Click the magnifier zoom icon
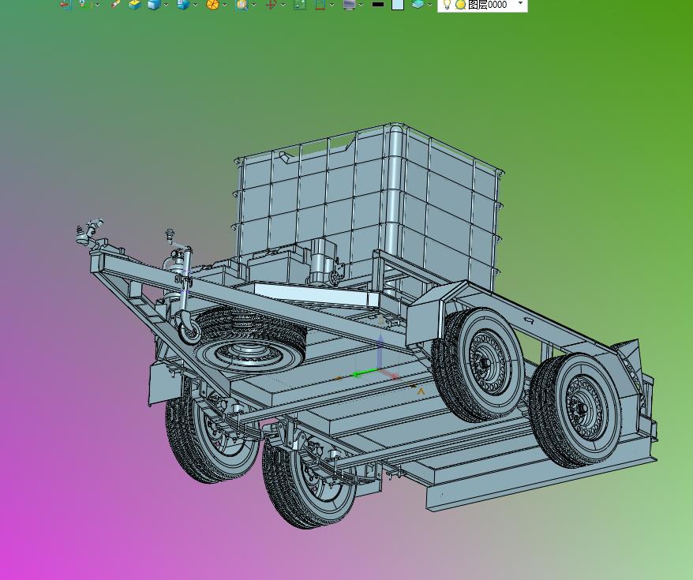 (x=242, y=5)
